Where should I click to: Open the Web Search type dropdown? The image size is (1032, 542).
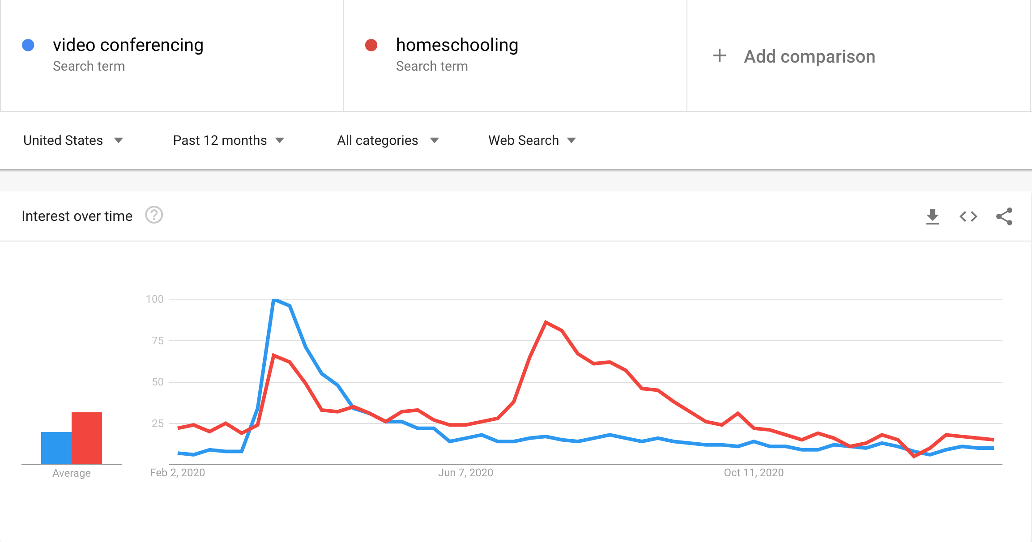click(x=532, y=140)
